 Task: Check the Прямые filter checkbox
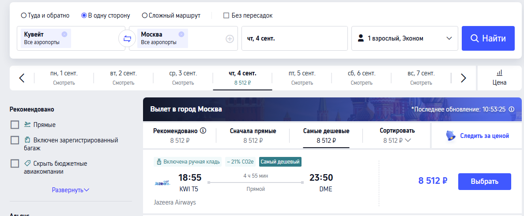[15, 125]
